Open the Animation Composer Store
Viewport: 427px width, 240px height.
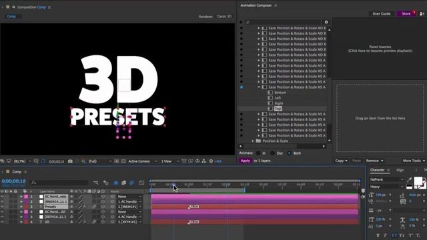click(x=406, y=13)
